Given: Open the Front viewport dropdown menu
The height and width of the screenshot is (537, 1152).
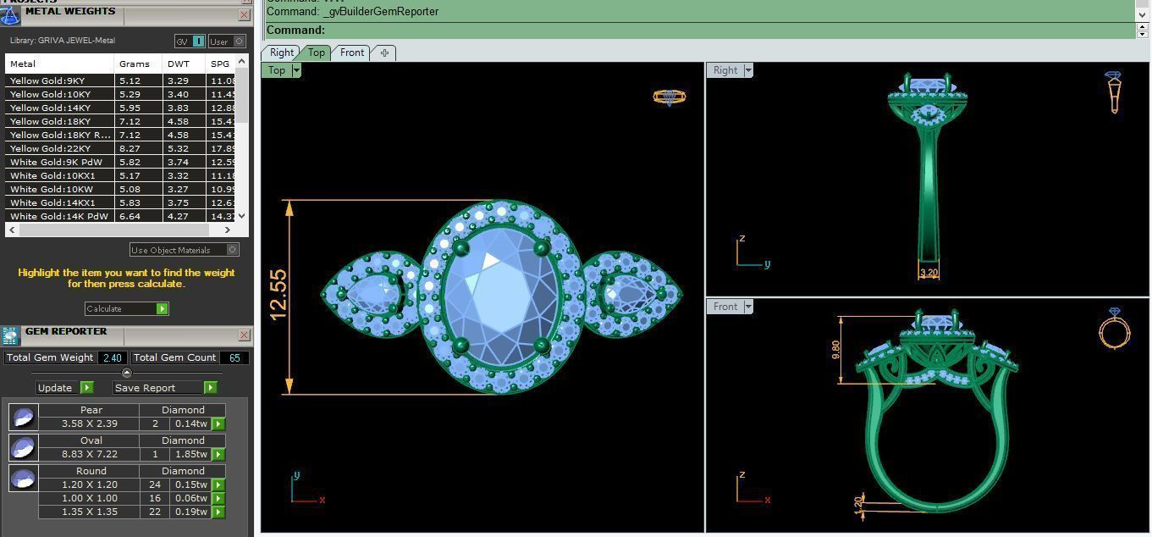Looking at the screenshot, I should (748, 307).
